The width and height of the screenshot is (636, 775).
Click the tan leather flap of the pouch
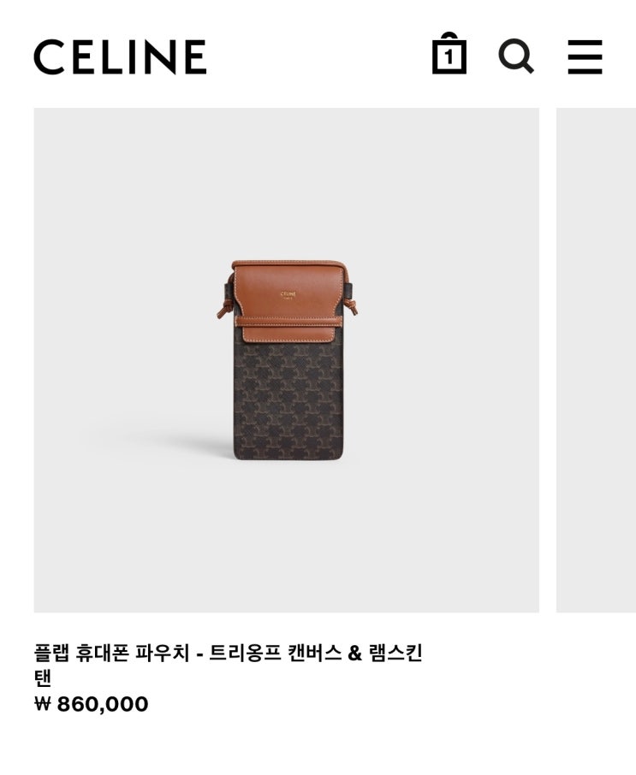288,299
